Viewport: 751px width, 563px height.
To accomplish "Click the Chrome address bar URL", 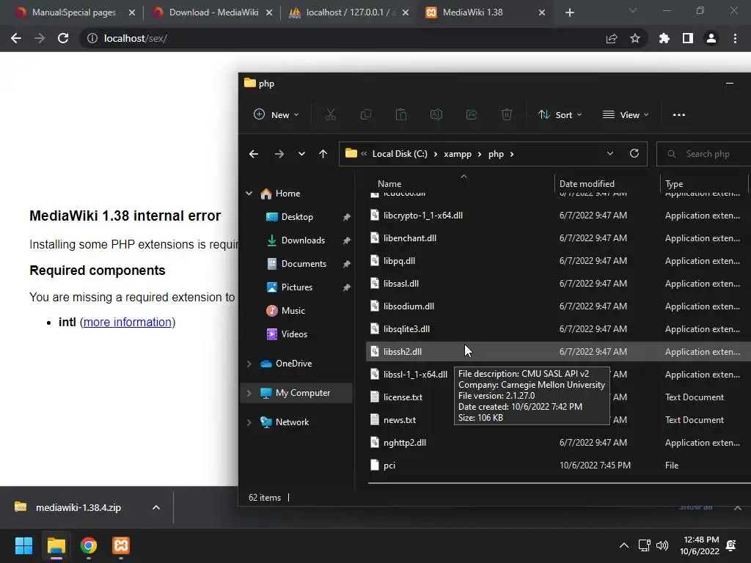I will 136,38.
